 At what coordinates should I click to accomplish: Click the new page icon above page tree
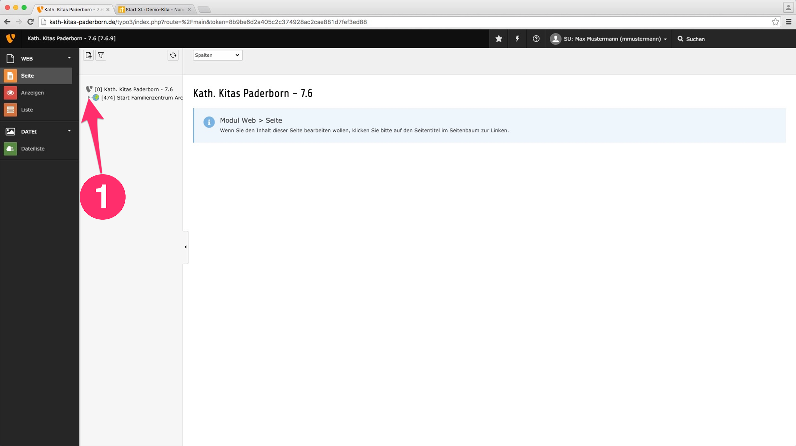point(88,55)
